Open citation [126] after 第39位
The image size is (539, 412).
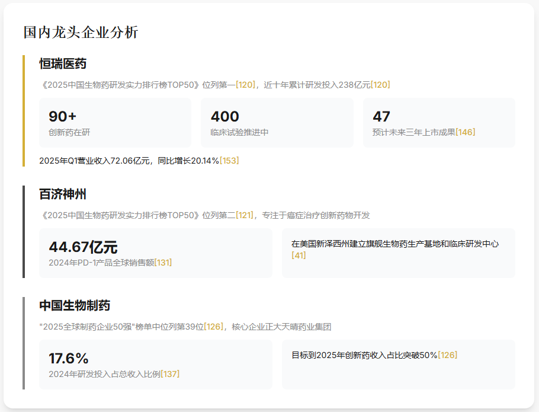213,327
